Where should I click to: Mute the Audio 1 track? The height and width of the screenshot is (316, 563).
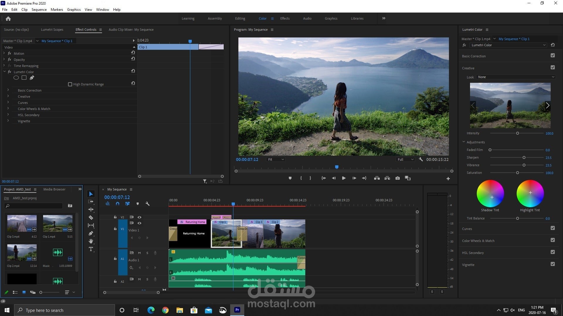139,253
